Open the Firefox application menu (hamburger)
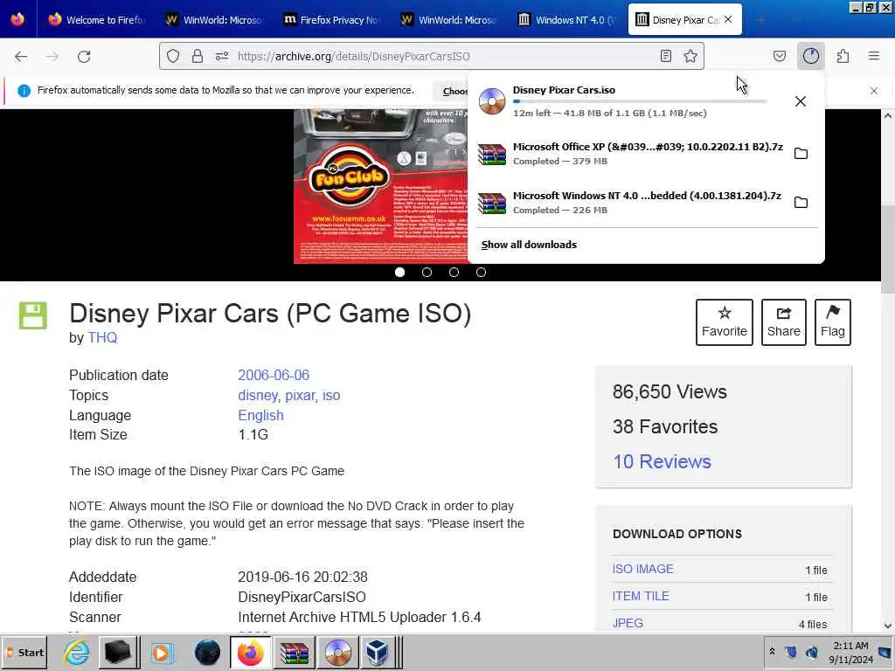Screen dimensions: 895x671 point(874,56)
